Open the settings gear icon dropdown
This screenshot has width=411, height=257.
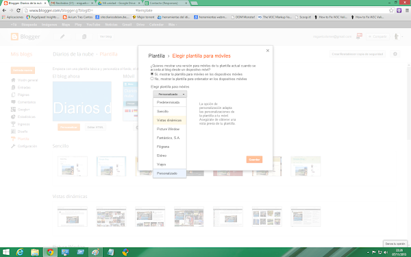click(x=395, y=54)
